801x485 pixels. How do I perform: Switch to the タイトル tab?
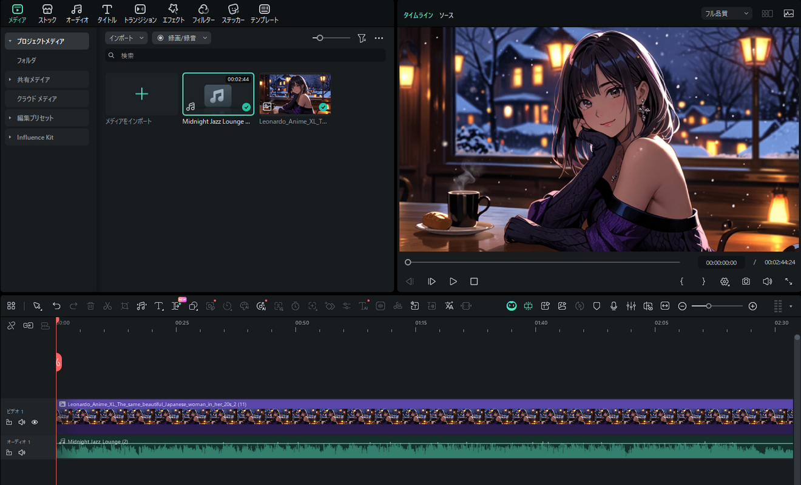(107, 13)
